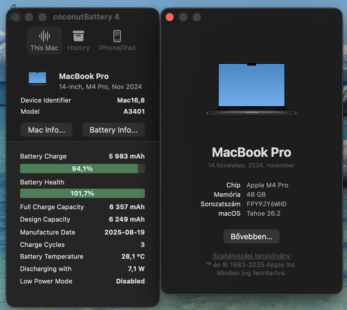Click the coconutBattery window zoom button

point(42,17)
